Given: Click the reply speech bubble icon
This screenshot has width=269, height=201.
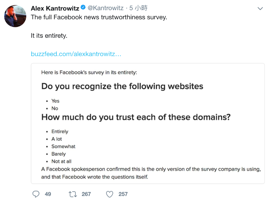Looking at the screenshot, I should pyautogui.click(x=36, y=194).
